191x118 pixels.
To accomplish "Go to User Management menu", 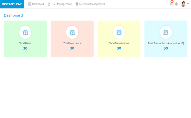I will [60, 4].
